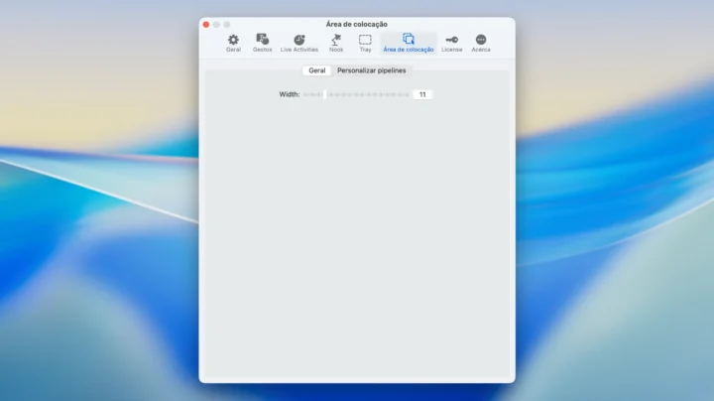714x401 pixels.
Task: Switch to the Personalizar pipelines tab
Action: (x=371, y=70)
